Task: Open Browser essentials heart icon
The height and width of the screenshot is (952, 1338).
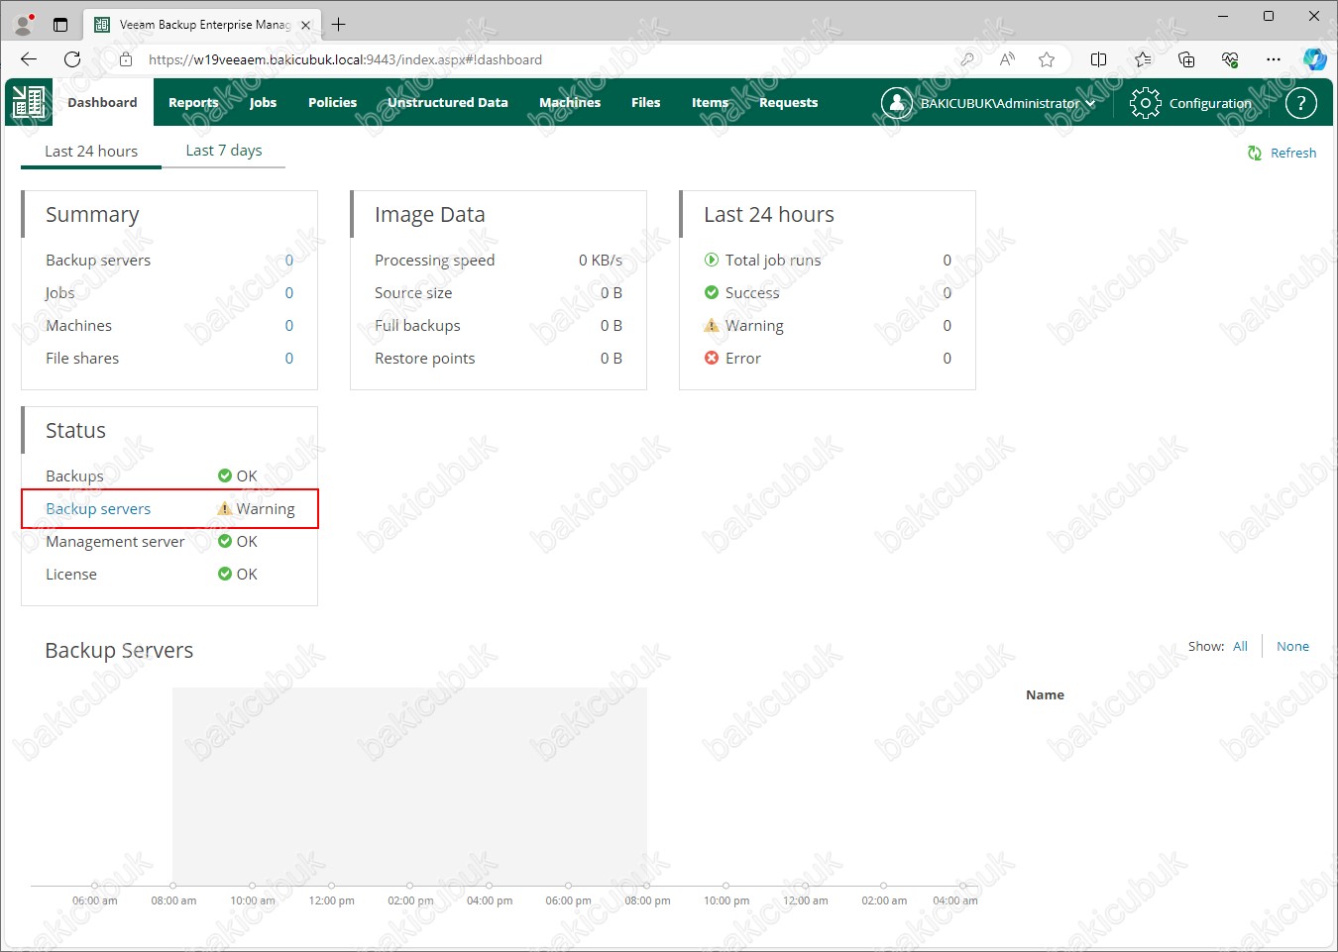Action: coord(1230,59)
